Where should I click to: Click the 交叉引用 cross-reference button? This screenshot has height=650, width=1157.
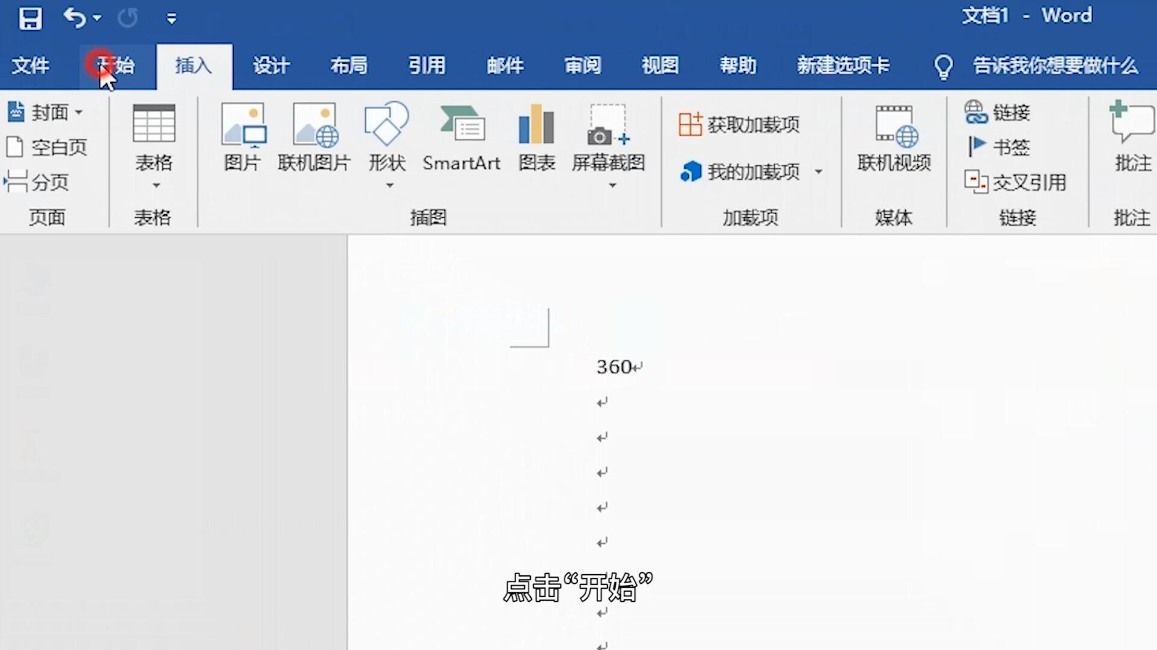click(1015, 182)
